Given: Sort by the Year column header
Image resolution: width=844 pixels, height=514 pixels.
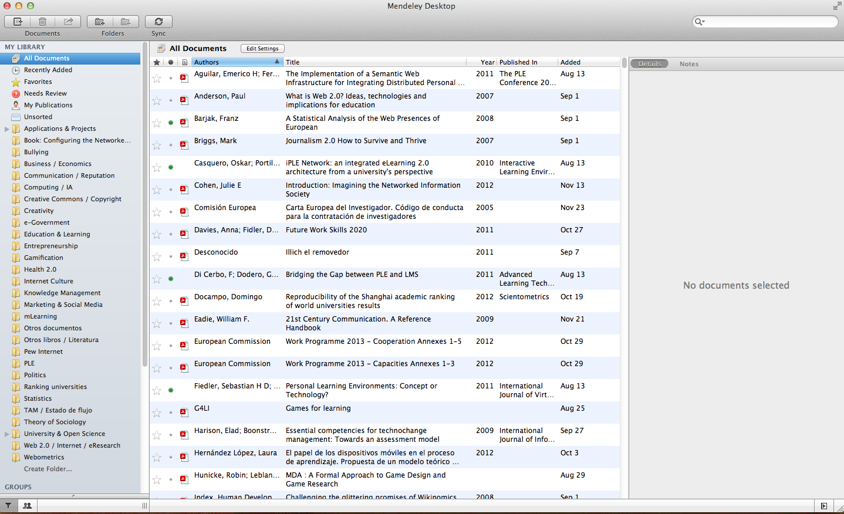Looking at the screenshot, I should point(482,62).
